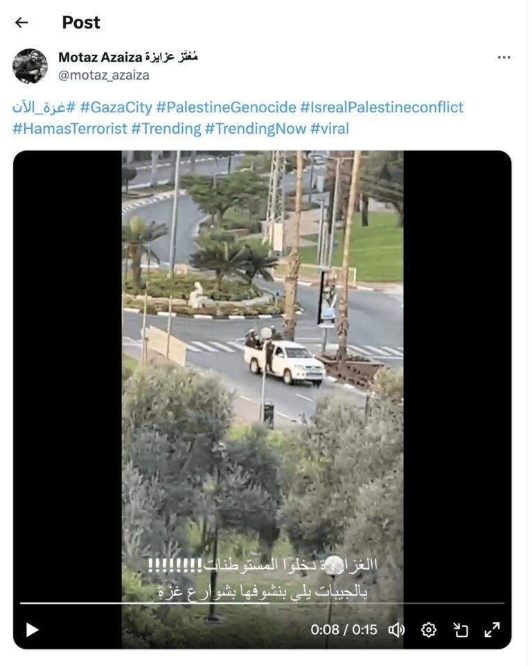Open the #viral hashtag
Screen dimensions: 532x666
(x=330, y=128)
